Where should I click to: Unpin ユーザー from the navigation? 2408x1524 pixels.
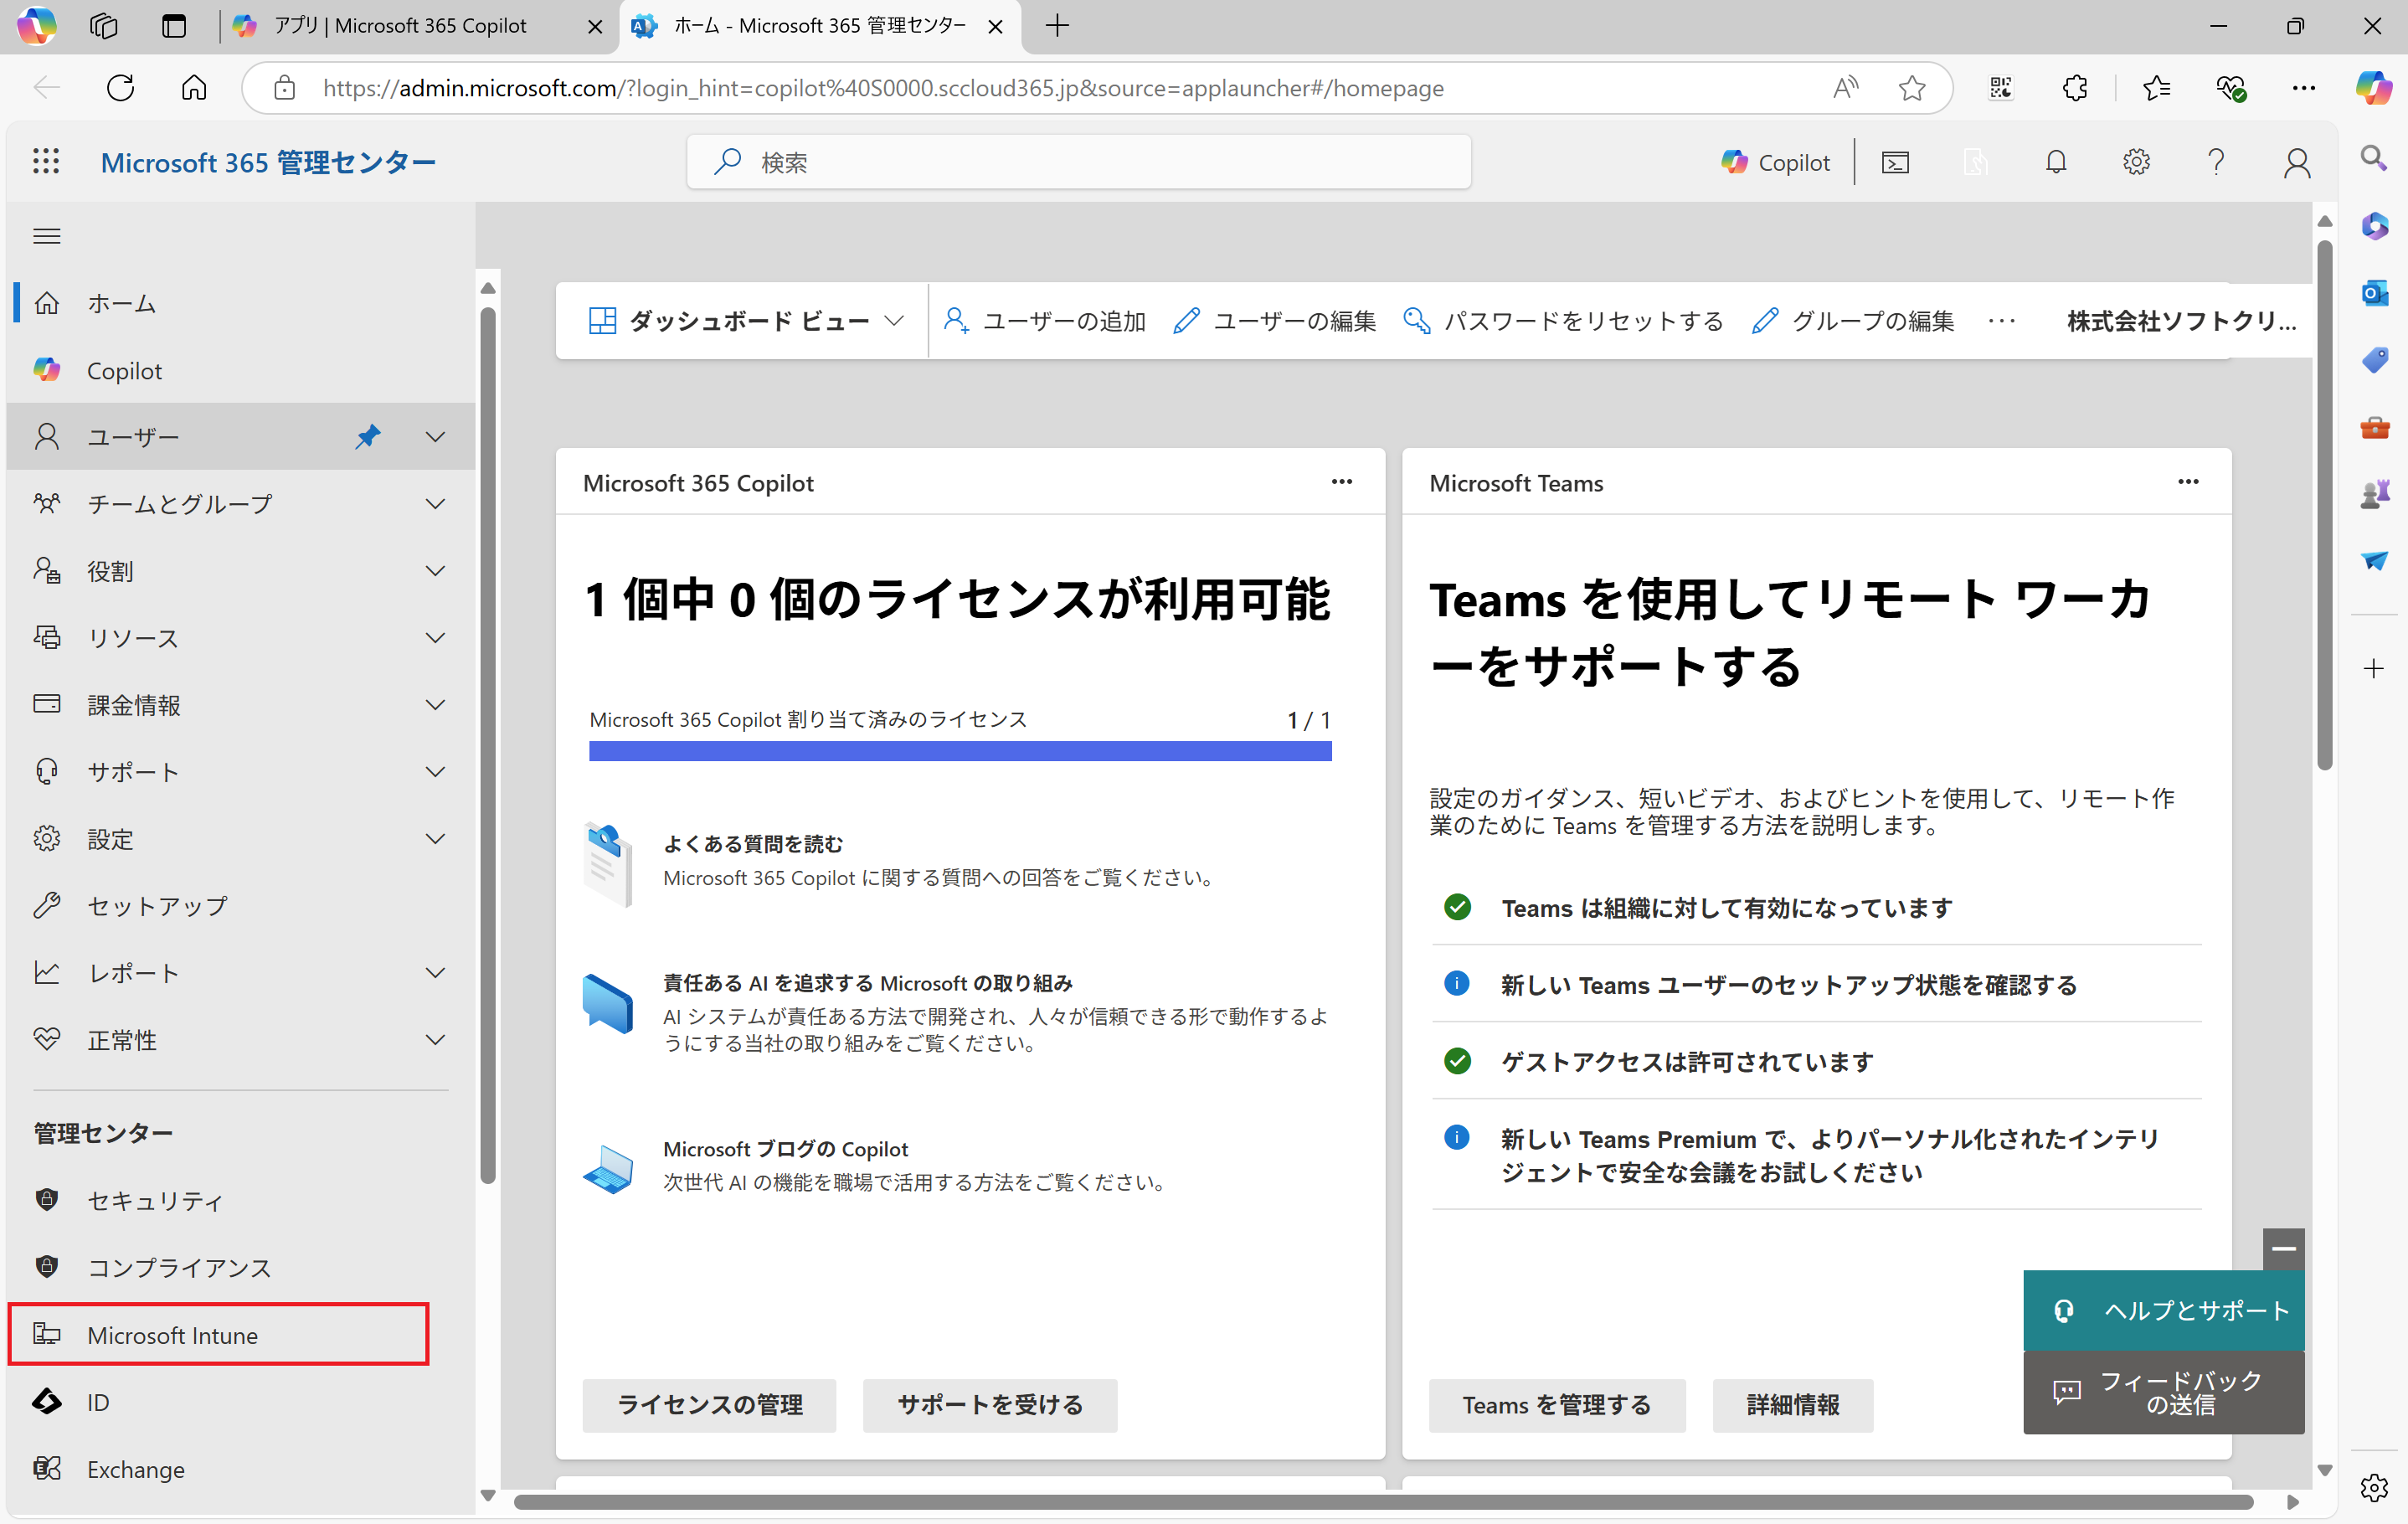[368, 436]
